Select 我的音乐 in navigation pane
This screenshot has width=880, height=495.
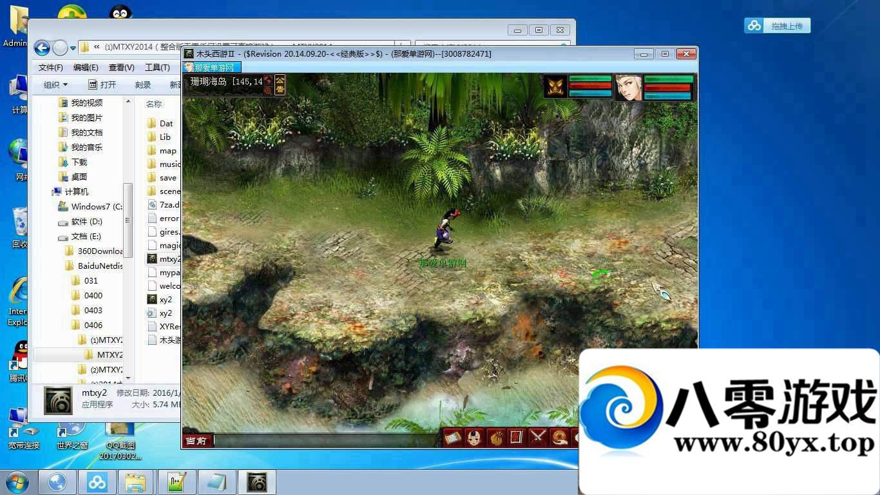[x=80, y=147]
